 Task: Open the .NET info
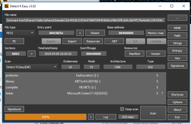click(114, 41)
